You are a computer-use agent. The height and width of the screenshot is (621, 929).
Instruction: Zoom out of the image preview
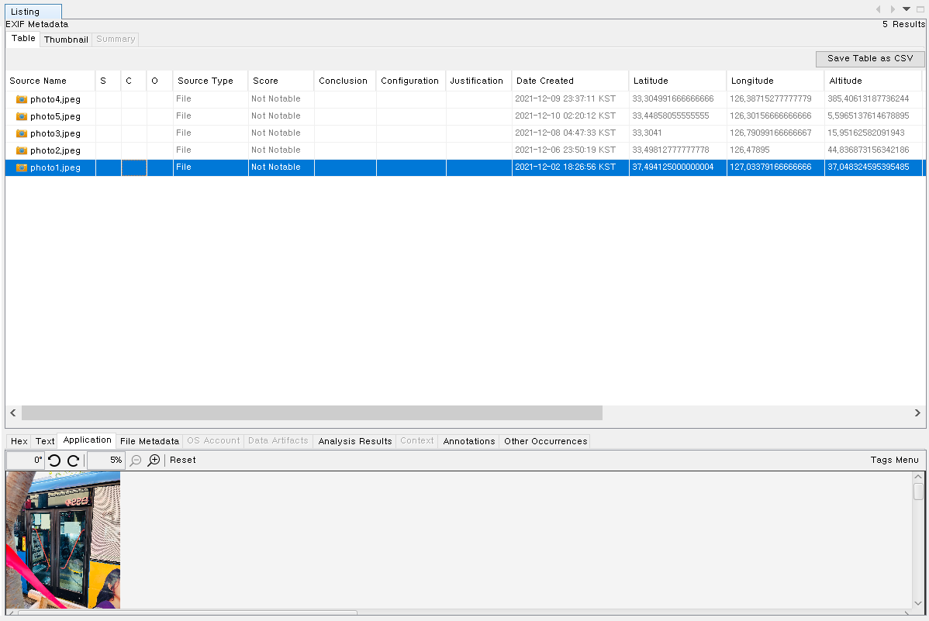[x=136, y=461]
